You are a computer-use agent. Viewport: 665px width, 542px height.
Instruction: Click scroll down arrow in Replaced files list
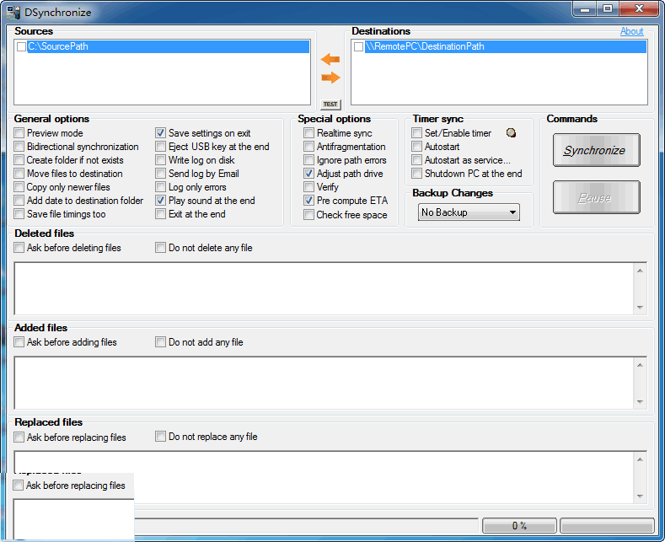point(640,496)
